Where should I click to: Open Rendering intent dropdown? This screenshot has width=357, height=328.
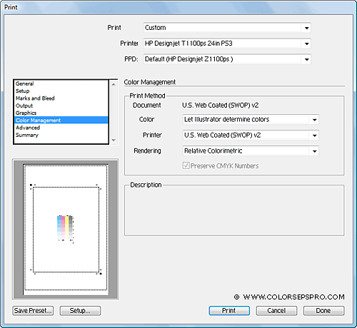pyautogui.click(x=251, y=151)
